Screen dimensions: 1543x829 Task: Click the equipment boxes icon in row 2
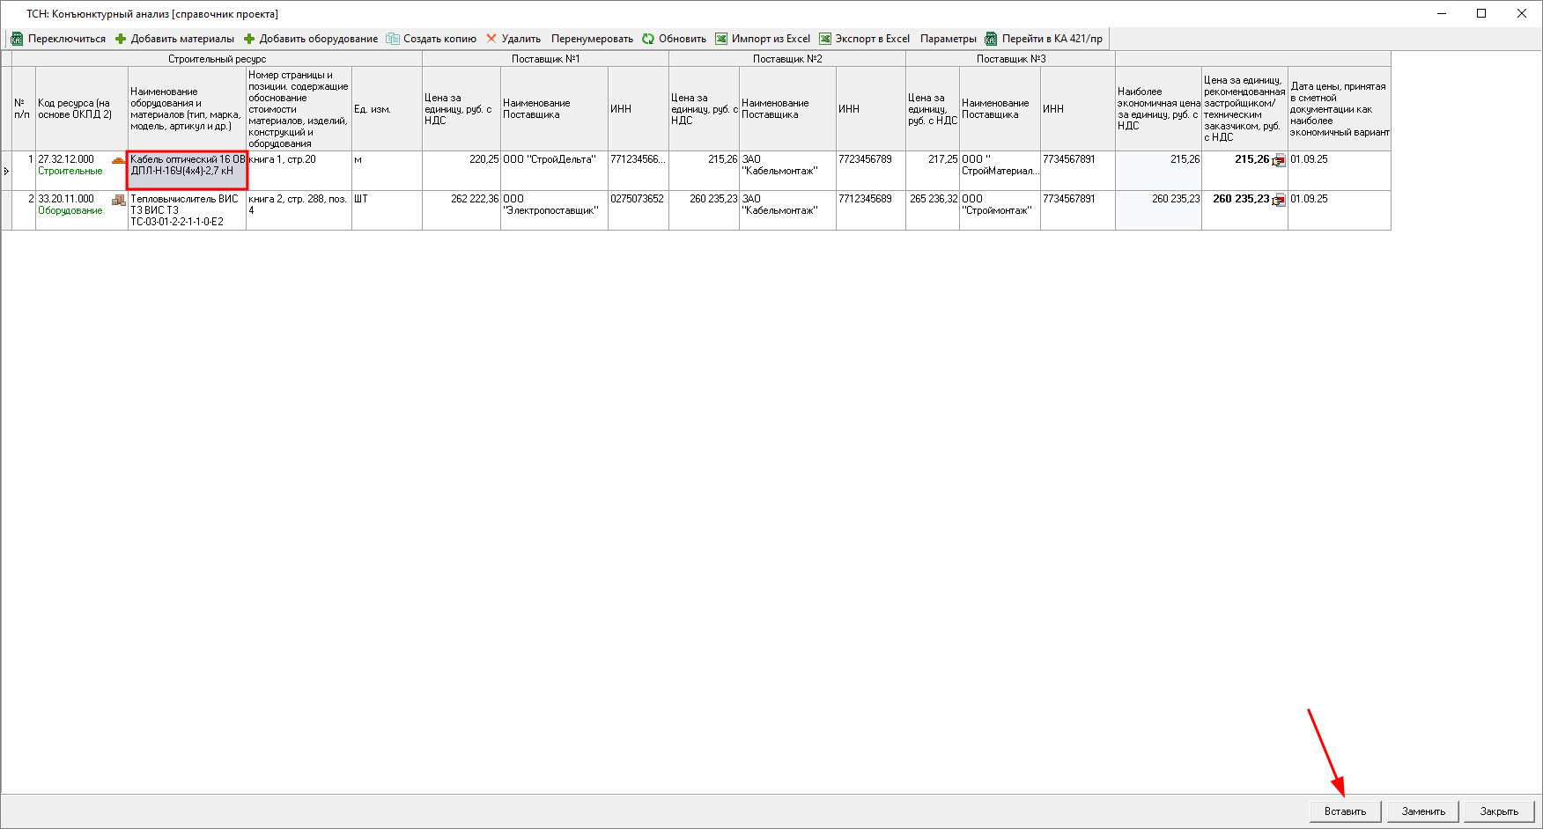[118, 200]
